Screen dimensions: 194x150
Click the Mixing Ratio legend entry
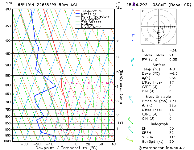pos(89,27)
